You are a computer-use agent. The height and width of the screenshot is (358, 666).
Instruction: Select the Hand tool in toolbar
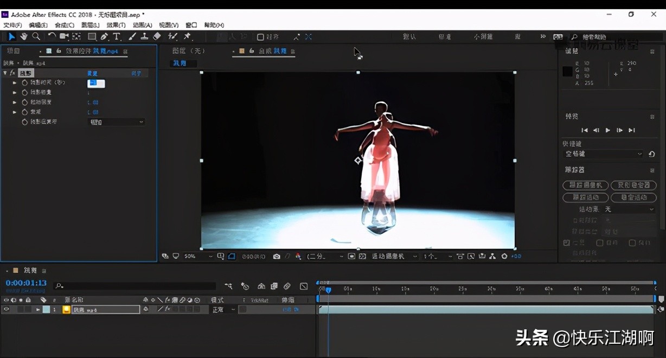click(24, 36)
